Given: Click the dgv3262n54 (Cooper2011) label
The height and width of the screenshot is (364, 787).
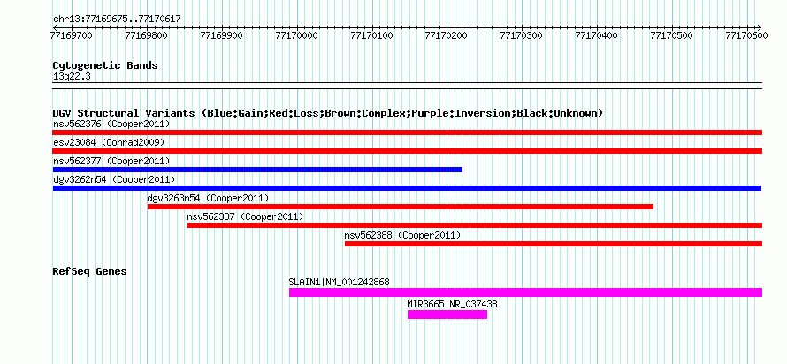Looking at the screenshot, I should 114,179.
